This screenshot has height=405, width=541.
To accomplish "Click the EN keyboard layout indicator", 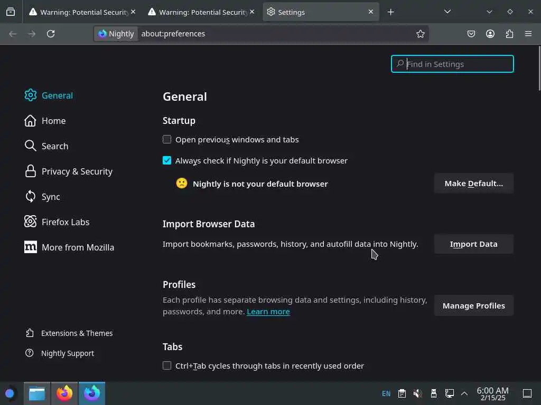I will (x=386, y=393).
